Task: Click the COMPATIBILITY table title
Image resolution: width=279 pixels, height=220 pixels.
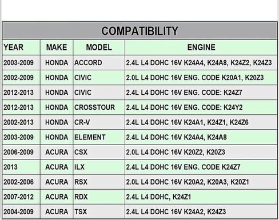Action: [139, 31]
